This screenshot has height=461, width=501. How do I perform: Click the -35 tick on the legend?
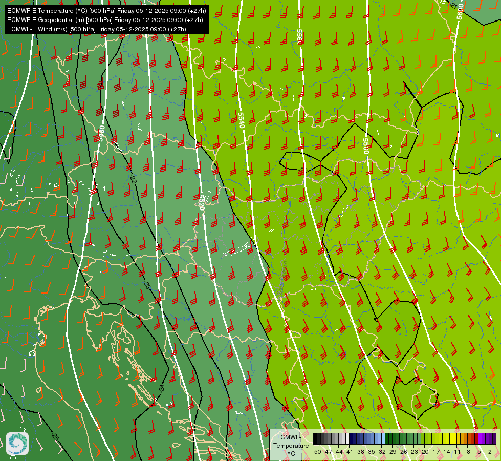click(x=371, y=452)
